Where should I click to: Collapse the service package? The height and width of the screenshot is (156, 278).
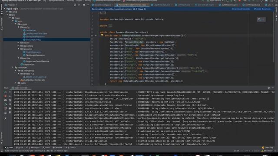[x=18, y=58]
